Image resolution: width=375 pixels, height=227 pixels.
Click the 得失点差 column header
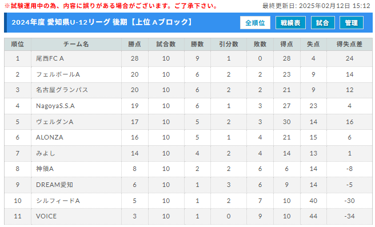pyautogui.click(x=349, y=44)
